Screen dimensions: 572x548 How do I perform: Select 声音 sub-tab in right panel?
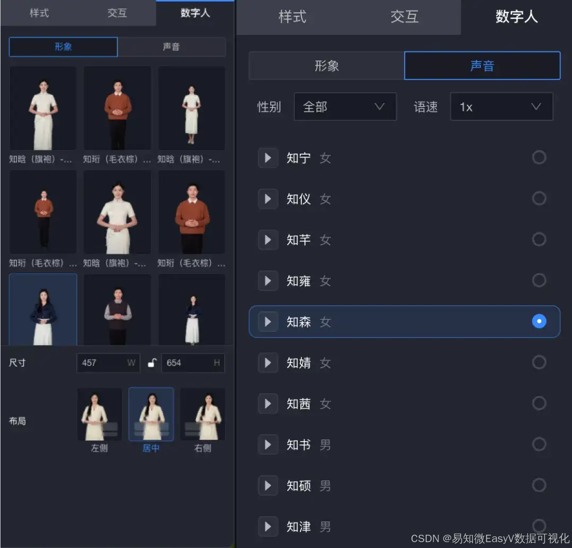pos(482,66)
